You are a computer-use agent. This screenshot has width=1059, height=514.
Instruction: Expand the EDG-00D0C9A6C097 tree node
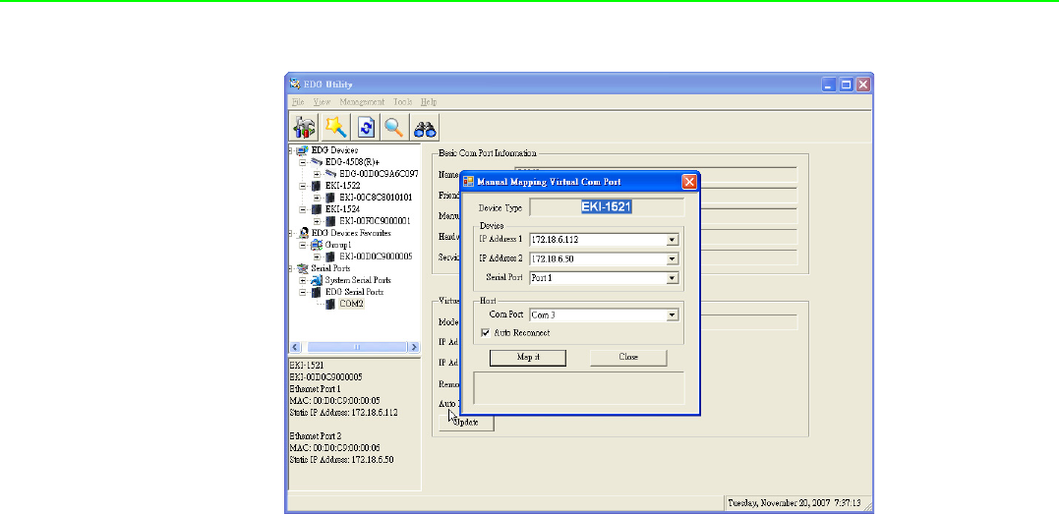pyautogui.click(x=317, y=174)
